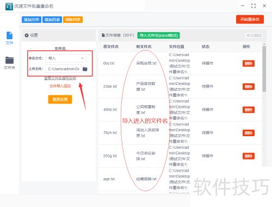Click the 添加文件 button
The width and height of the screenshot is (272, 207).
(32, 20)
